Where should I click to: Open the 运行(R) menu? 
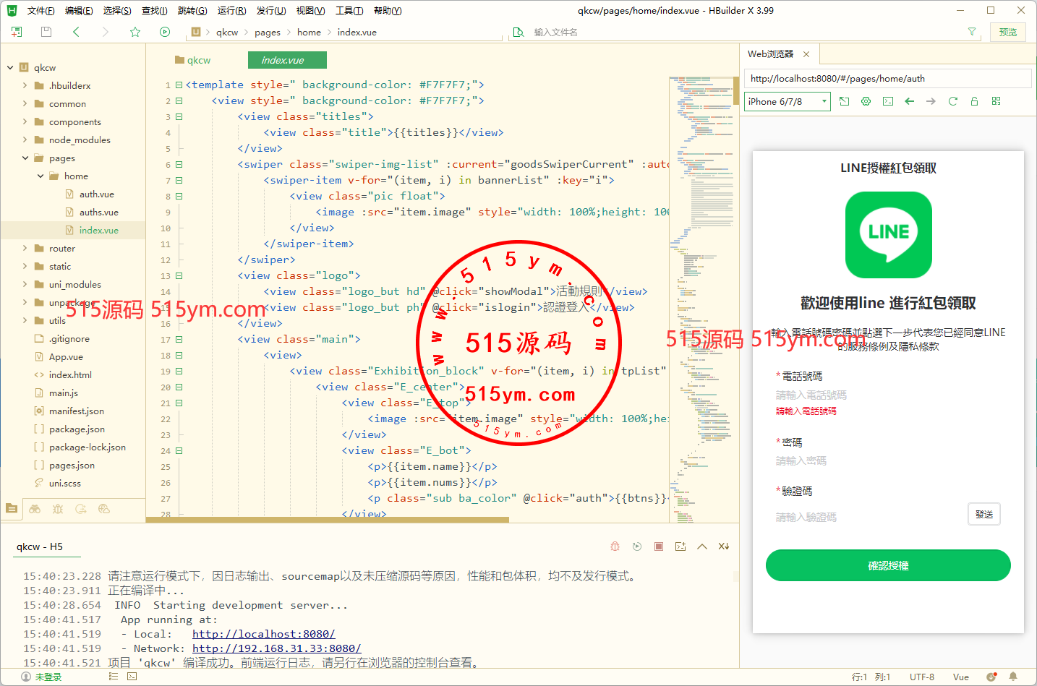pos(231,10)
